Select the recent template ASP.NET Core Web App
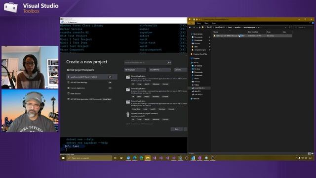Viewport: 316px width, 178px height. coord(92,83)
